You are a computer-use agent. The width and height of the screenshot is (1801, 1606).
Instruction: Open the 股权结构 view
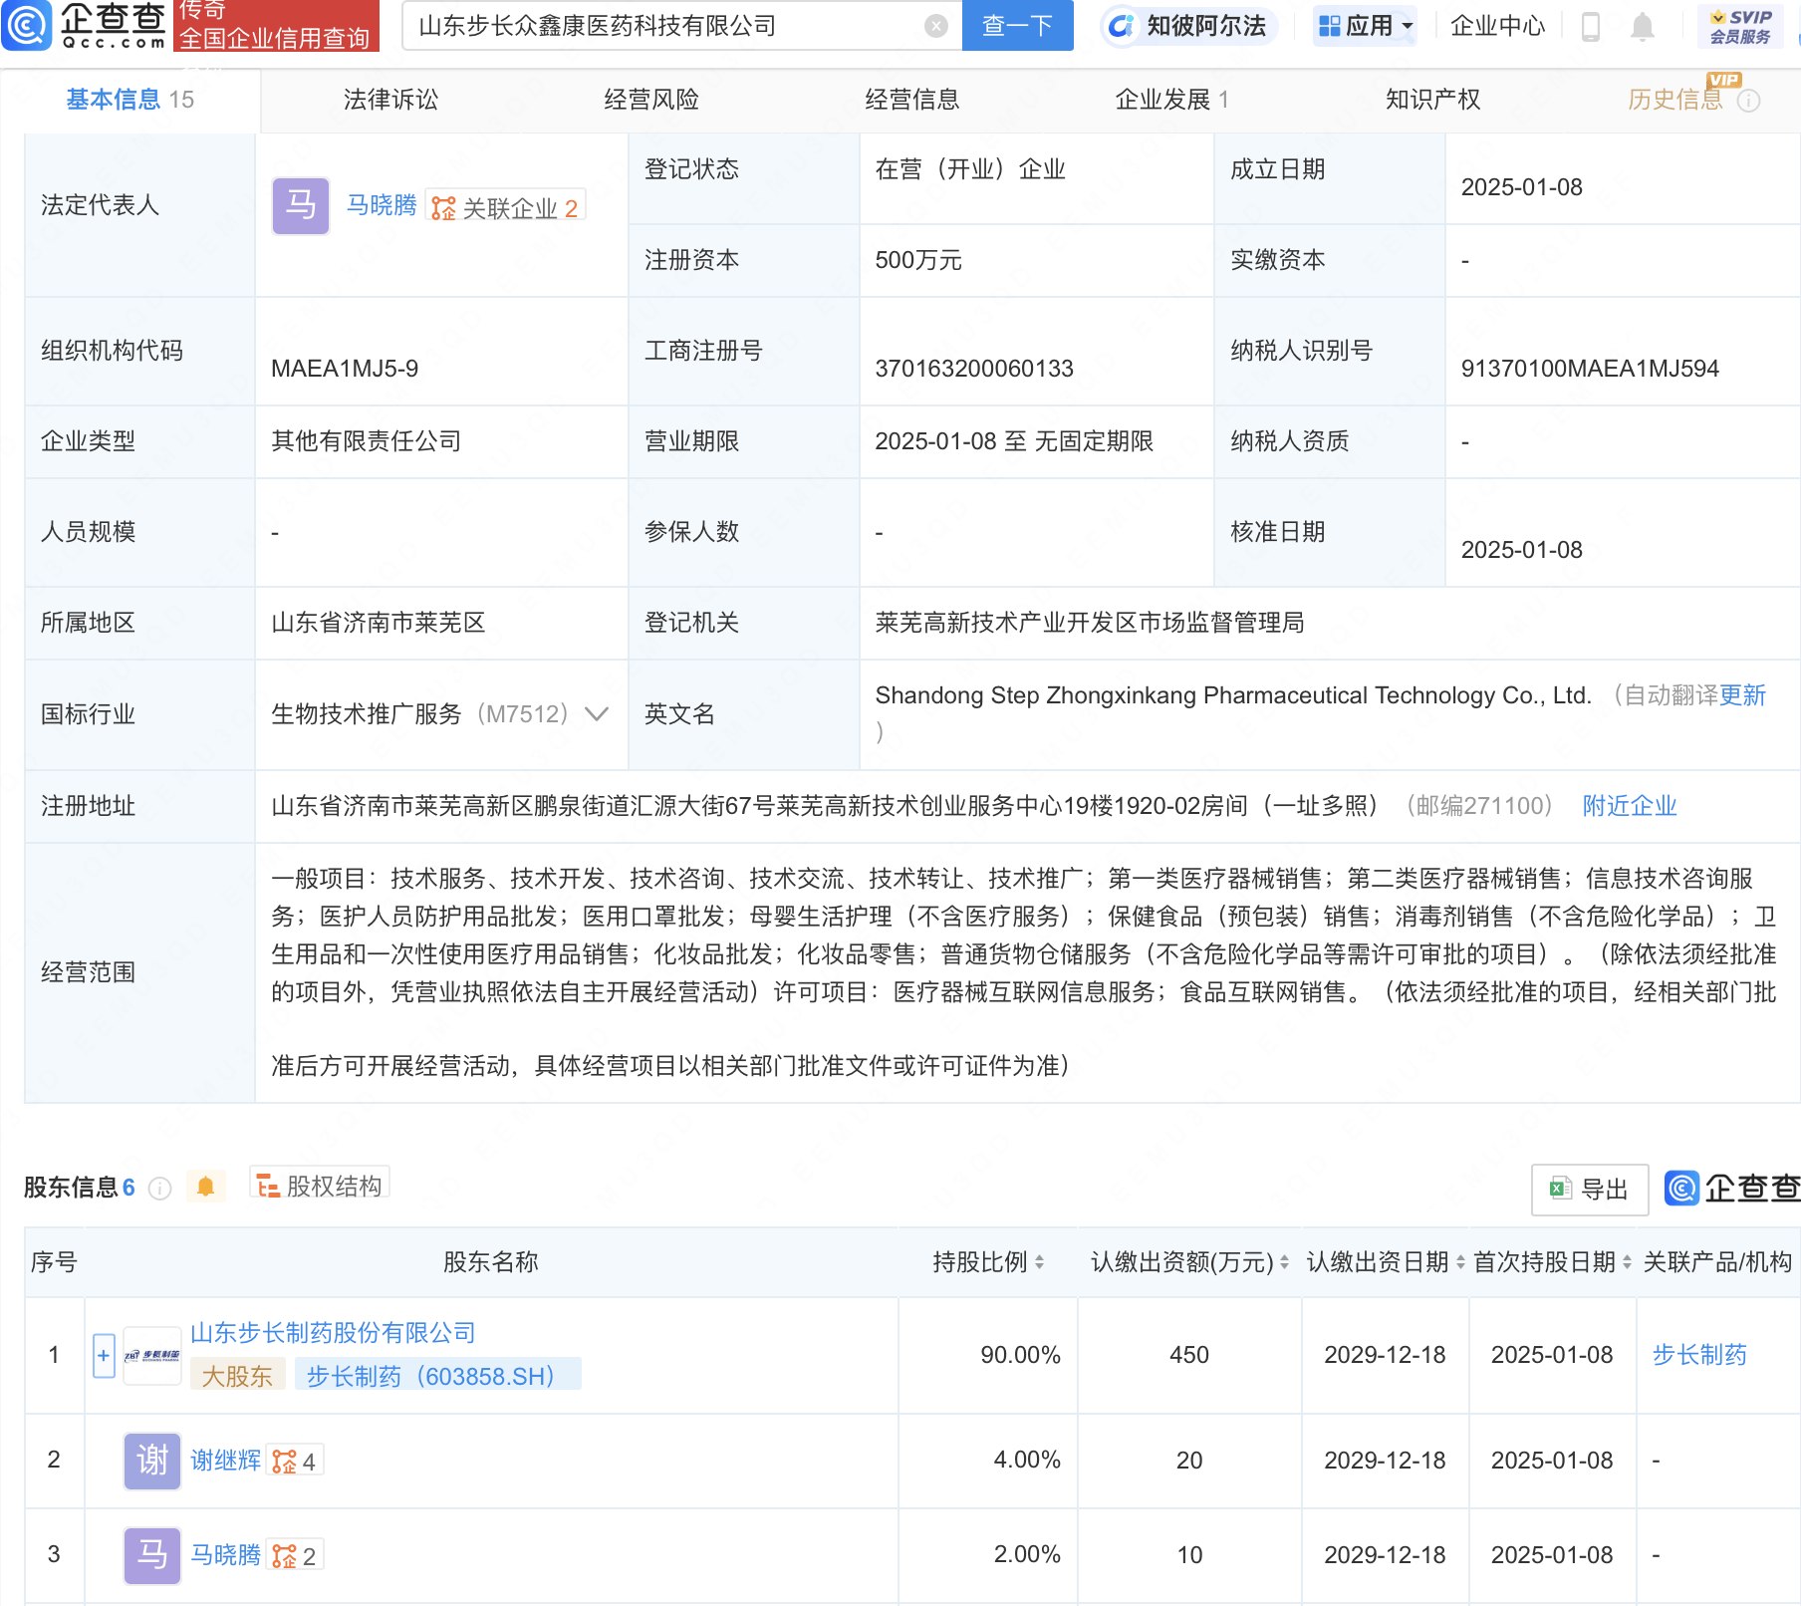320,1186
